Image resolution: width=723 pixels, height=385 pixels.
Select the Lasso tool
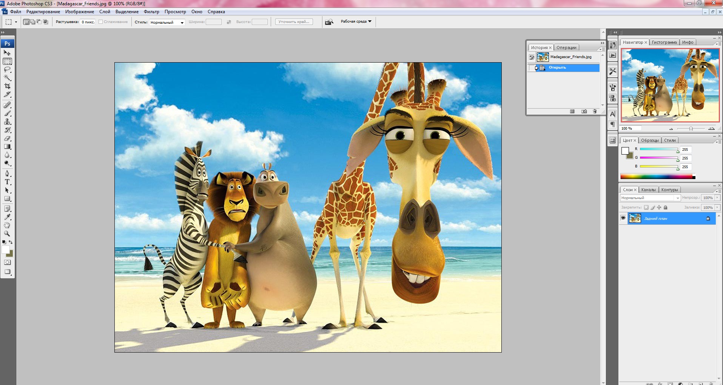[7, 69]
